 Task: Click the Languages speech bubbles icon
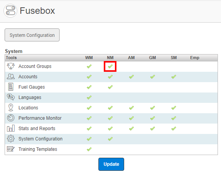click(x=11, y=97)
